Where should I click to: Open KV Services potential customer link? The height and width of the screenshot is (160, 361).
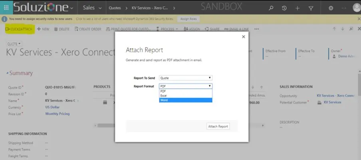333,102
